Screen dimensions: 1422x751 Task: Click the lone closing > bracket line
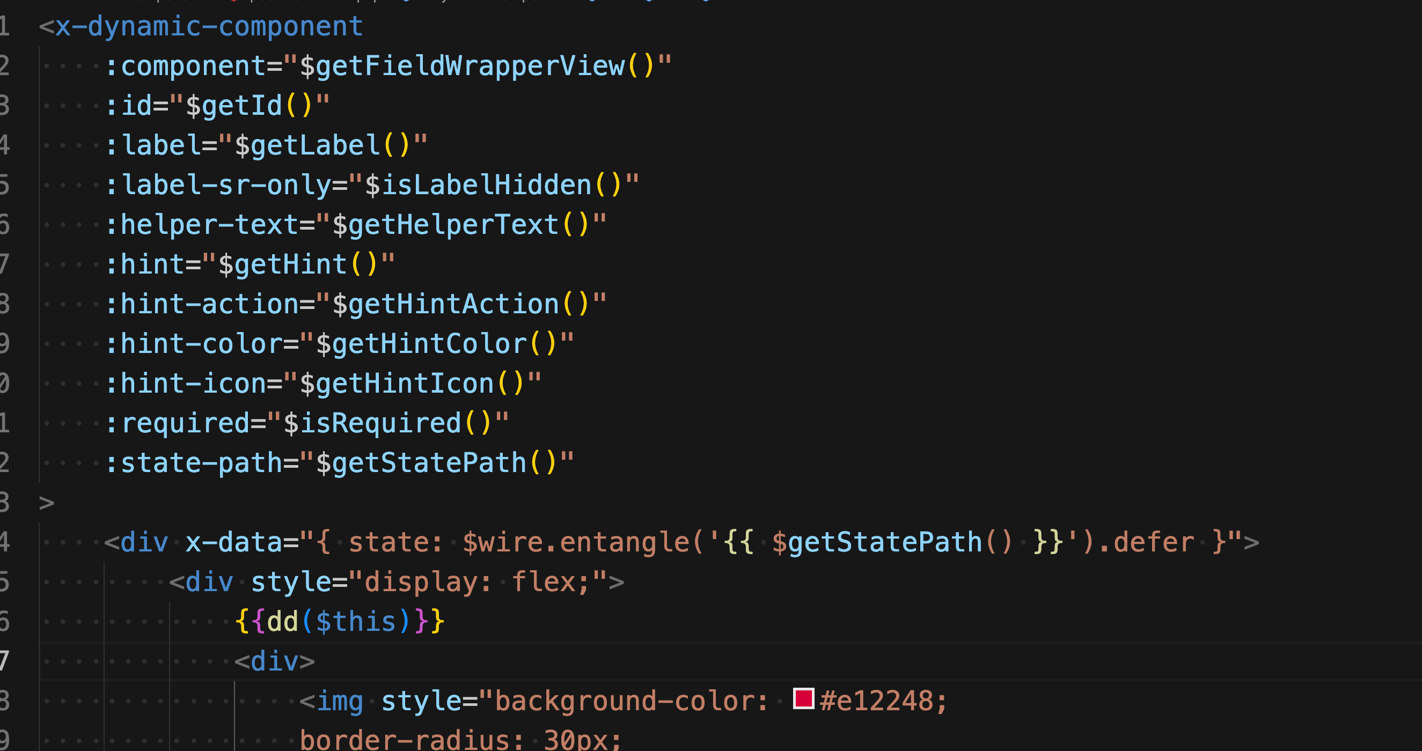coord(47,503)
